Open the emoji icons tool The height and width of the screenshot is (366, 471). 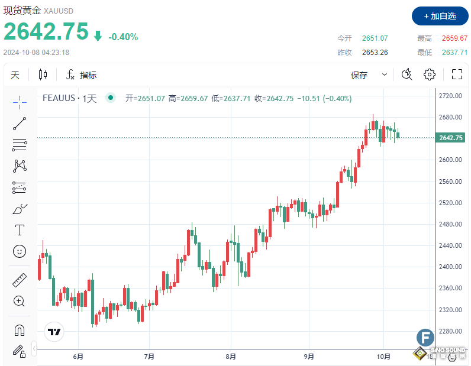20,251
